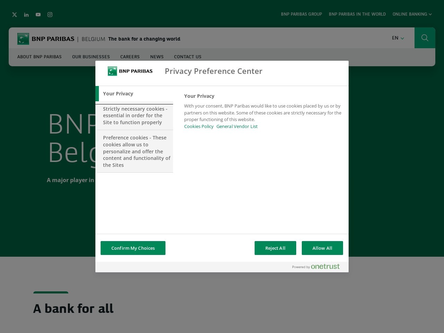Open Our Businesses menu
Screen dimensions: 444x333
pyautogui.click(x=91, y=57)
